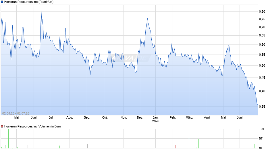
Task: Click the 'Feb.' month label
Action: tap(173, 117)
